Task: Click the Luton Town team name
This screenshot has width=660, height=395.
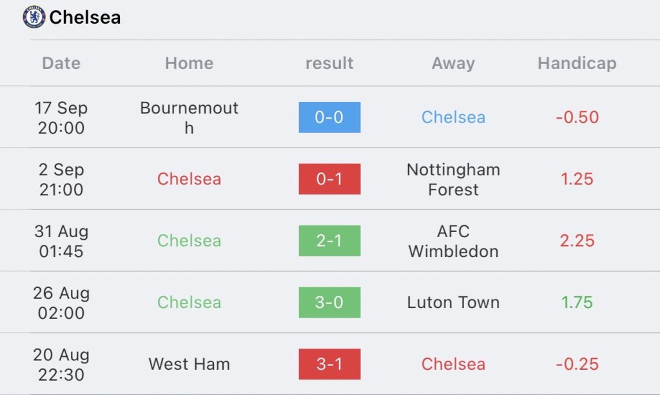Action: [453, 302]
